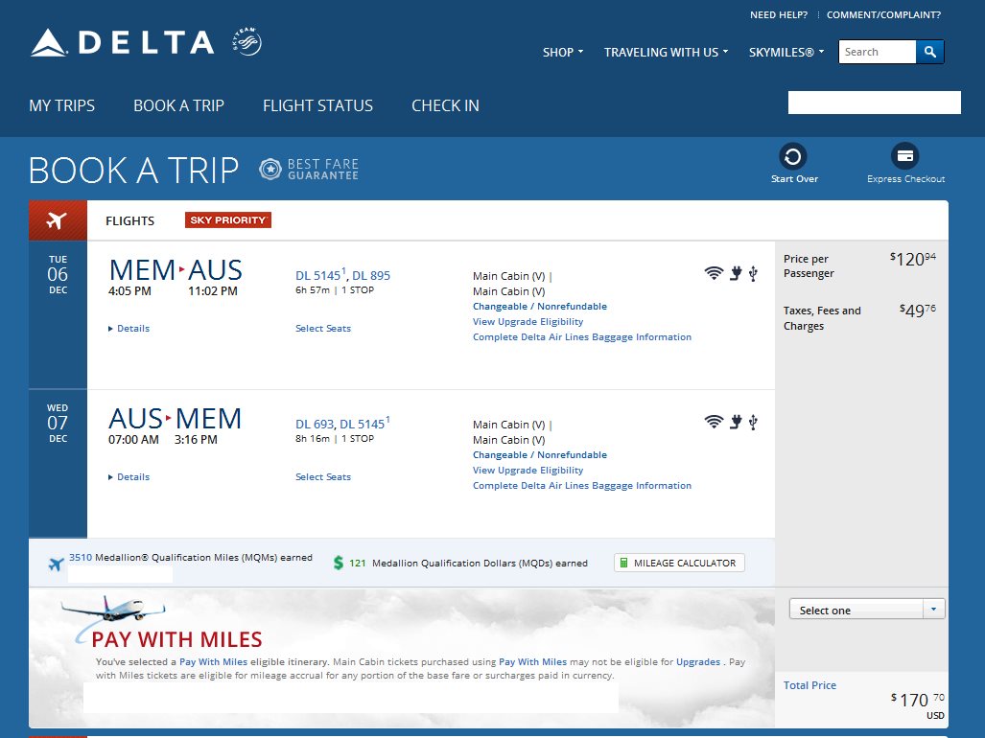Open the Flight Status tab
Viewport: 985px width, 738px height.
[x=317, y=105]
